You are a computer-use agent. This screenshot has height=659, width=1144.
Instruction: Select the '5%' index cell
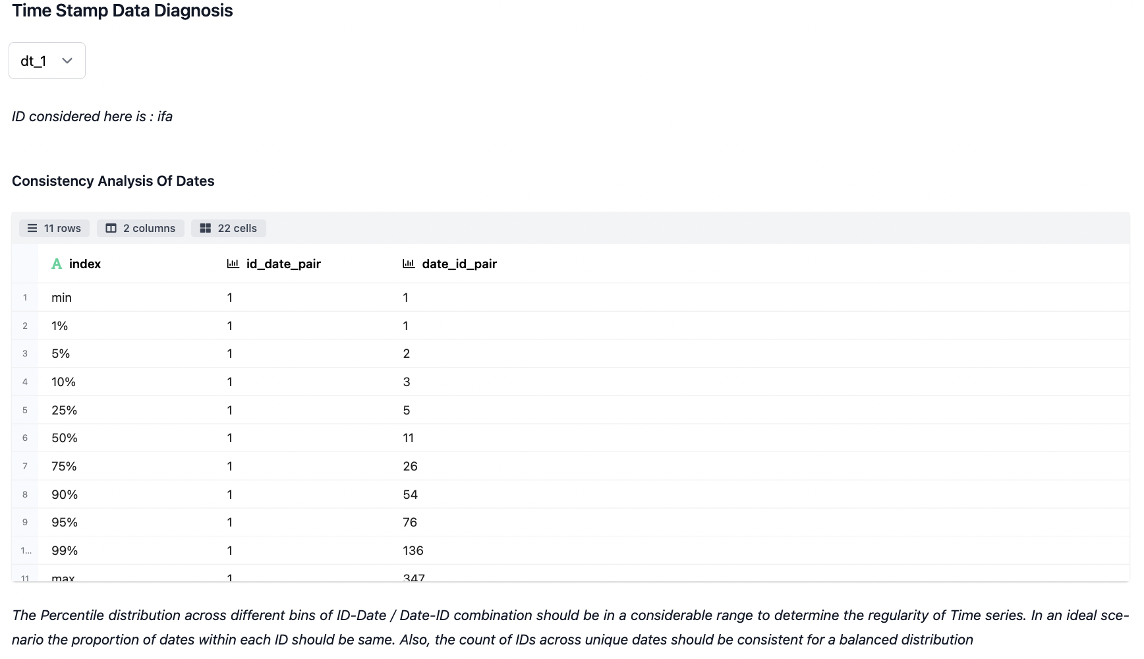point(61,354)
